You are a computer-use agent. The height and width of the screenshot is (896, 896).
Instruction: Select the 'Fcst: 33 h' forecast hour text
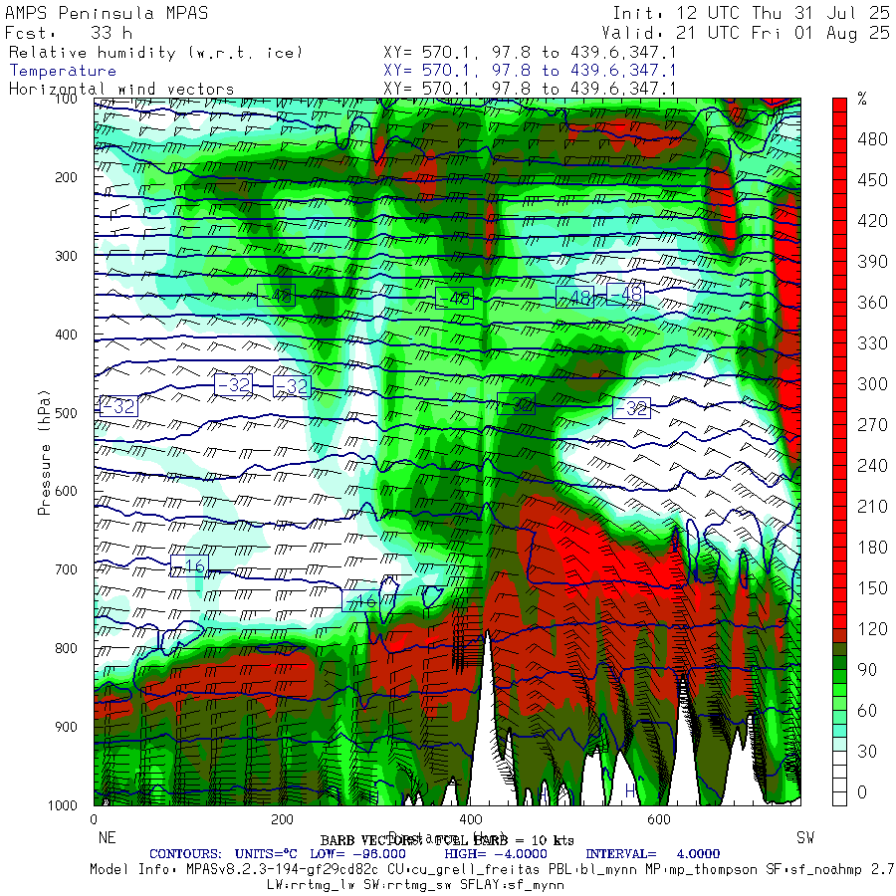pos(69,33)
